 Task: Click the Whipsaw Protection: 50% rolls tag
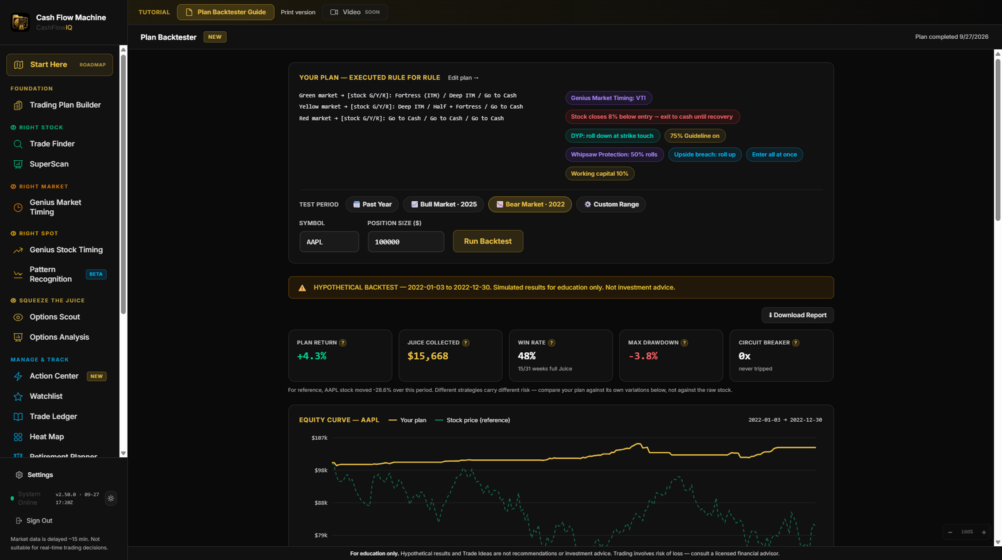(614, 155)
